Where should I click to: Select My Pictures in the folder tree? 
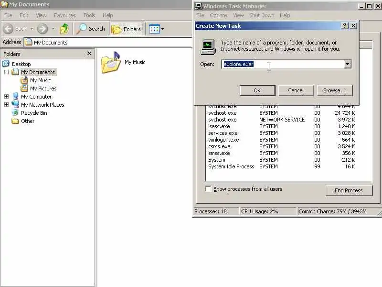pos(43,88)
